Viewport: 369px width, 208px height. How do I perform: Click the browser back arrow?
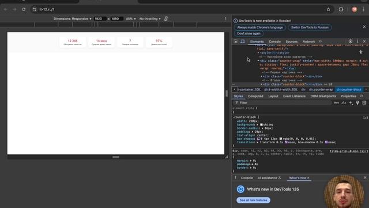pos(5,9)
